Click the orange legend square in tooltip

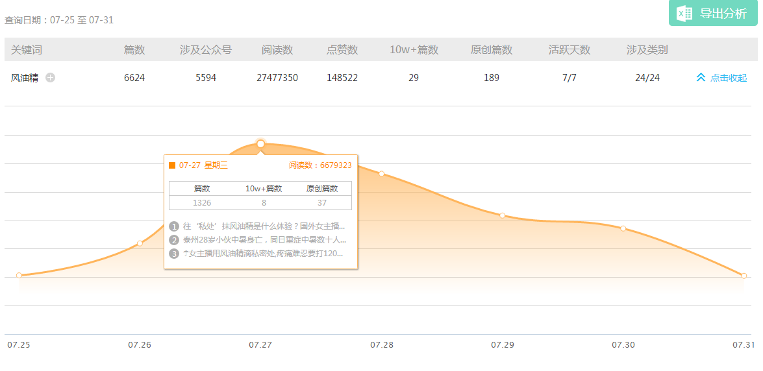click(x=172, y=165)
